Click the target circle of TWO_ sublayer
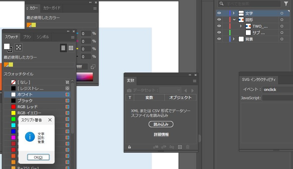Viewport: 293px width, 169px height. [282, 26]
